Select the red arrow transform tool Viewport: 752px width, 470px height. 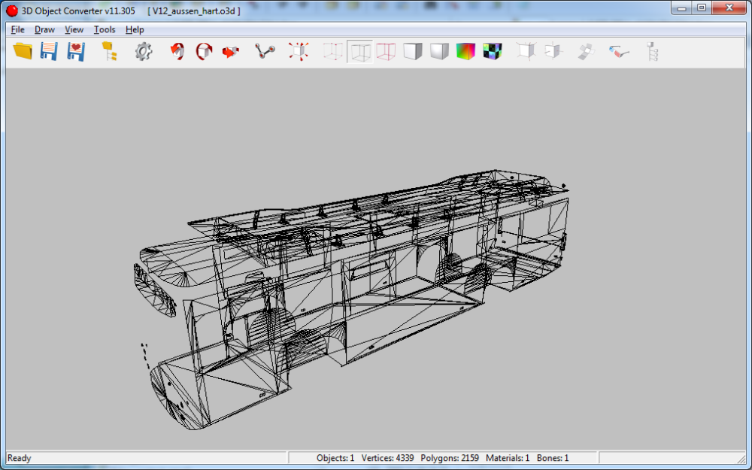pos(230,51)
